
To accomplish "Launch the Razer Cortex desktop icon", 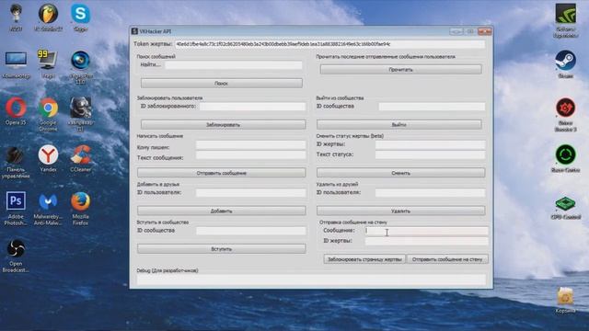I will point(565,155).
